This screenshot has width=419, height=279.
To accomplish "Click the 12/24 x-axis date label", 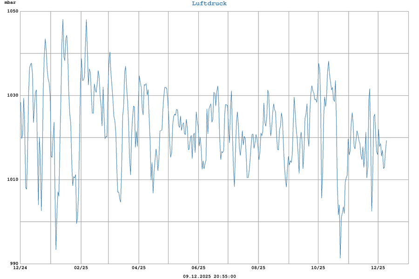I will (20, 268).
